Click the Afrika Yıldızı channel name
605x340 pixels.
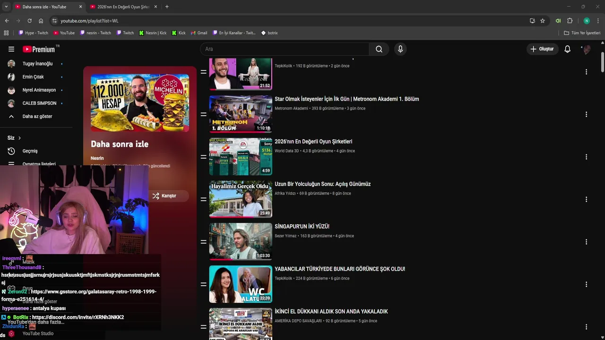pyautogui.click(x=285, y=194)
